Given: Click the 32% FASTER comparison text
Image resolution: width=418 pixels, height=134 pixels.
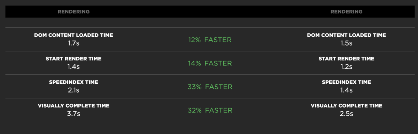Looking at the screenshot, I should 210,110.
